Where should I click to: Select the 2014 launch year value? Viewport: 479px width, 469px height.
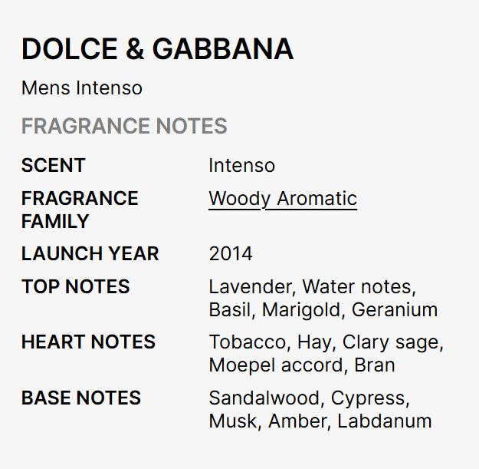pyautogui.click(x=231, y=253)
